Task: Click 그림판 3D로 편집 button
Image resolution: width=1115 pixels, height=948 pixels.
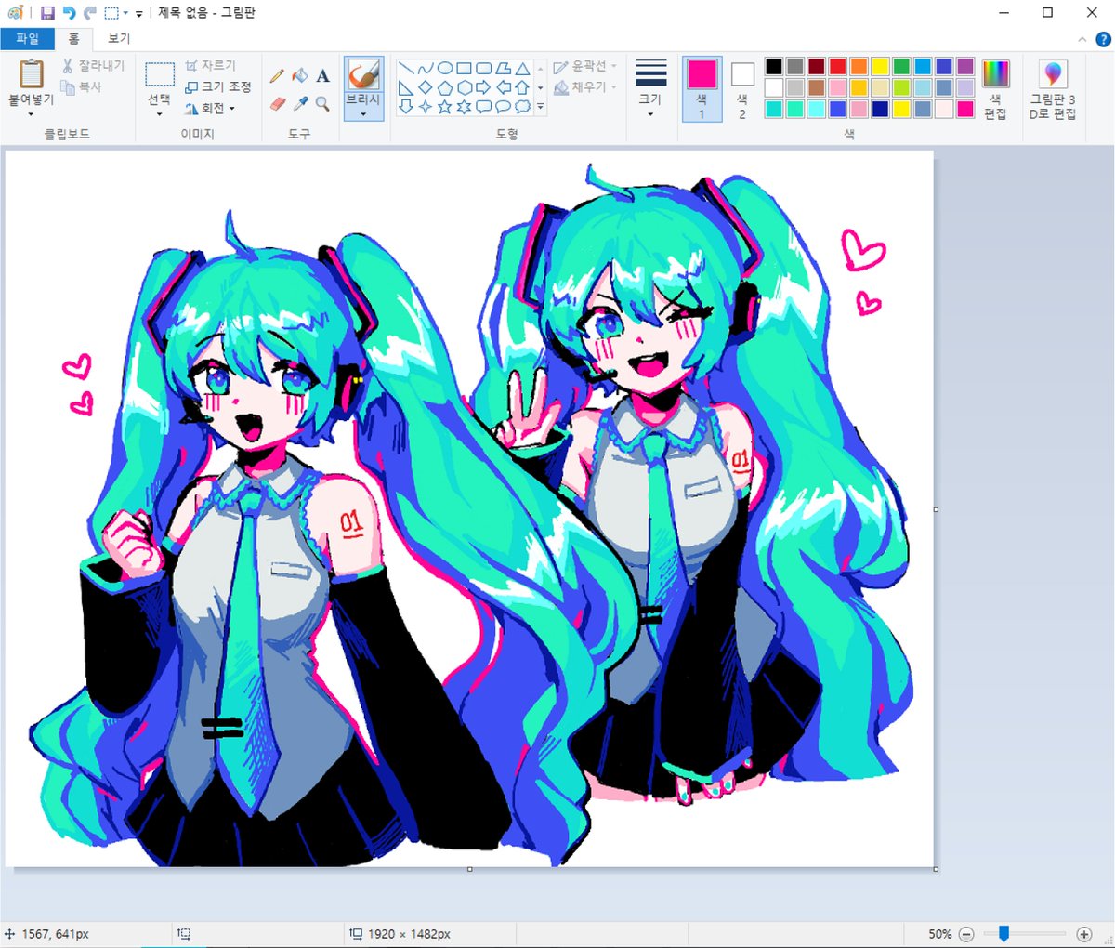Action: 1053,89
